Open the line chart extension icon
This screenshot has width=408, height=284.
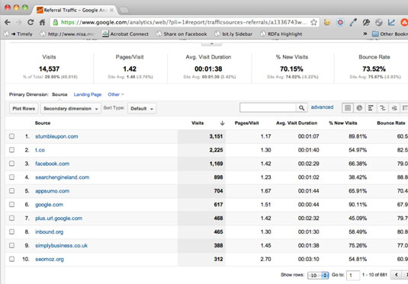click(x=391, y=23)
